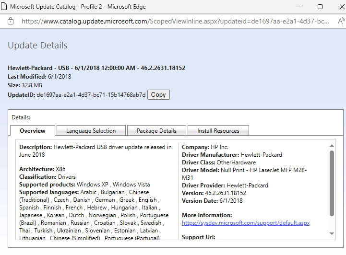
Task: Click the UpdateID value de1697aa-e2a1-4d37
Action: pyautogui.click(x=91, y=95)
